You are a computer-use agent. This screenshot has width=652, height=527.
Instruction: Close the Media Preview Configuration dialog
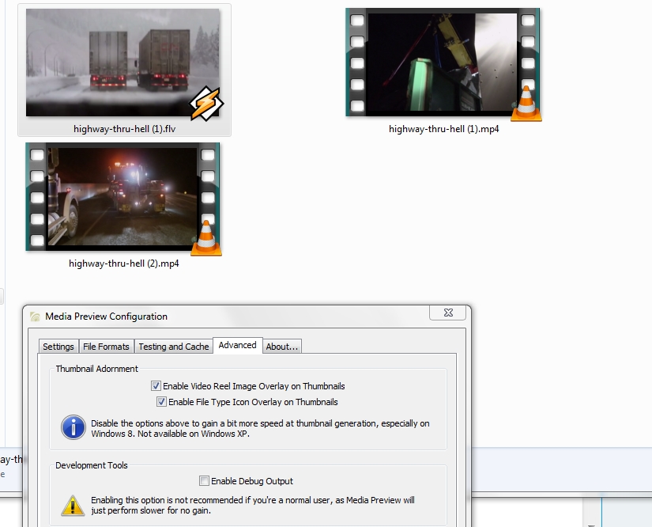coord(447,313)
